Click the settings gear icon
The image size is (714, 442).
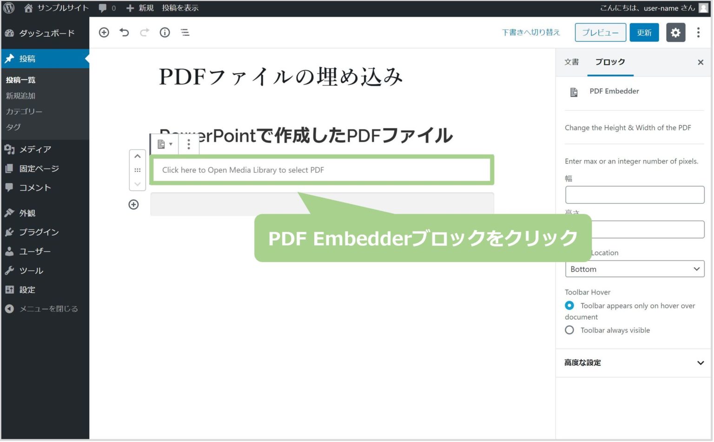coord(675,33)
